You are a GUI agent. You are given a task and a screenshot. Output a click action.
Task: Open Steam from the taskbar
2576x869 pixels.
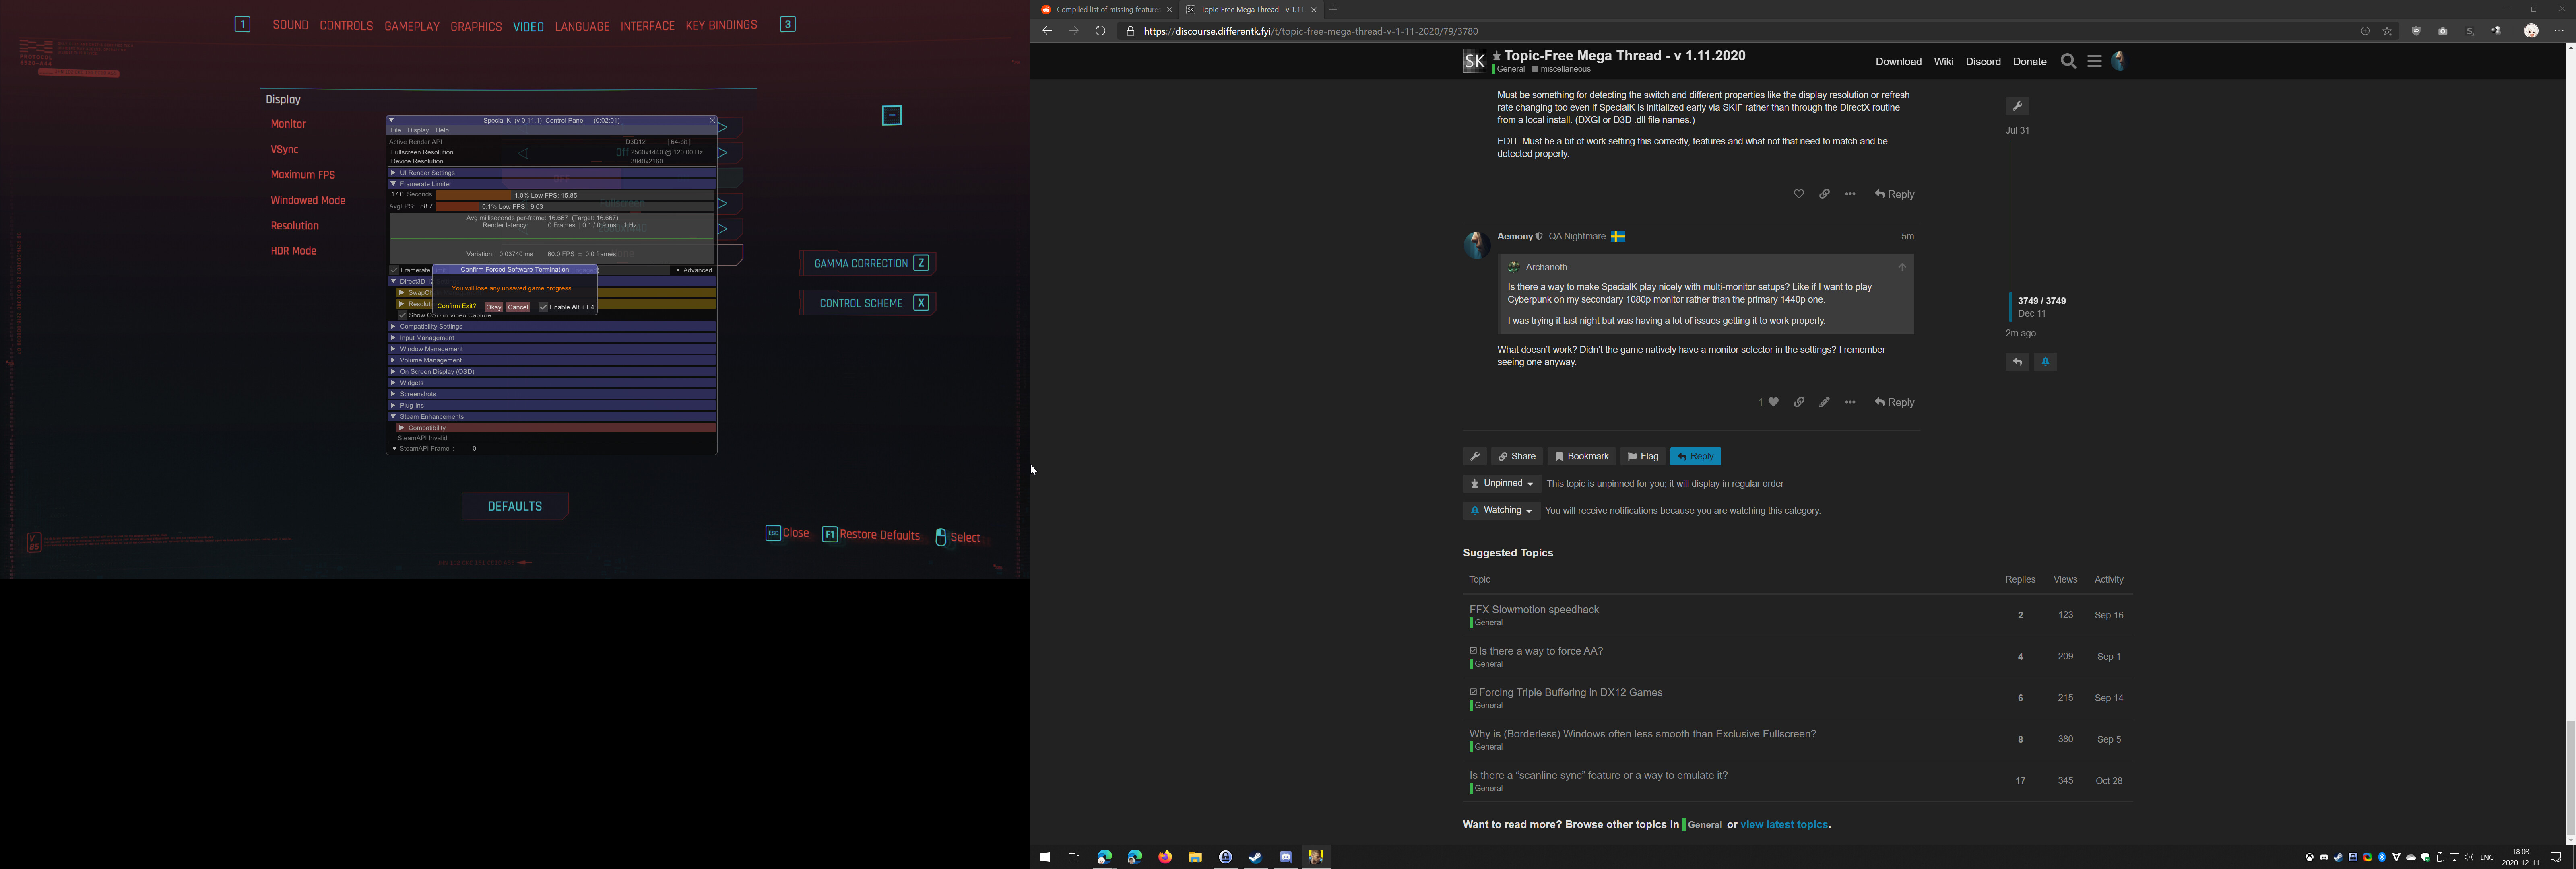click(x=1256, y=857)
